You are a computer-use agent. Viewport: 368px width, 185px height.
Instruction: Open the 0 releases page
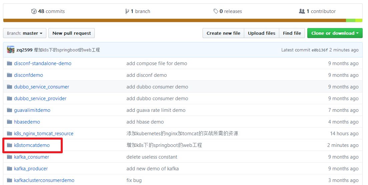228,11
